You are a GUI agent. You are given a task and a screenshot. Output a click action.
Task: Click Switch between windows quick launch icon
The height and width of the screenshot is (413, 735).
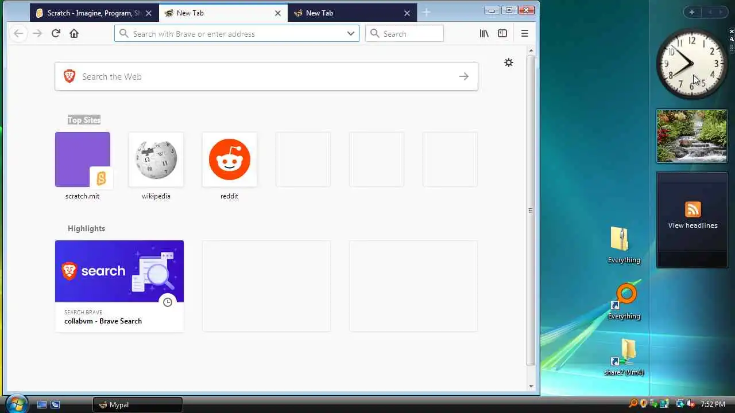point(55,404)
